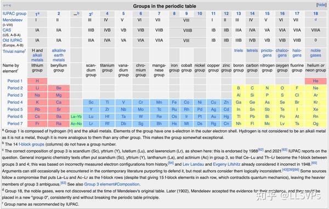Open the reference [64] citation link

pos(171,163)
